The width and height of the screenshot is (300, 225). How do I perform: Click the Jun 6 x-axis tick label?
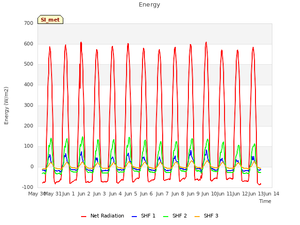146,194
